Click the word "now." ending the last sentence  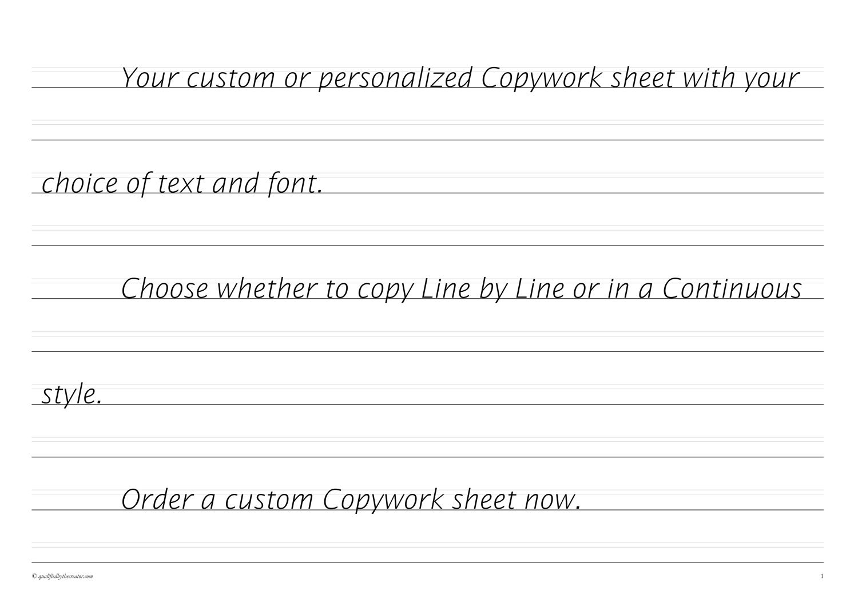[x=553, y=501]
